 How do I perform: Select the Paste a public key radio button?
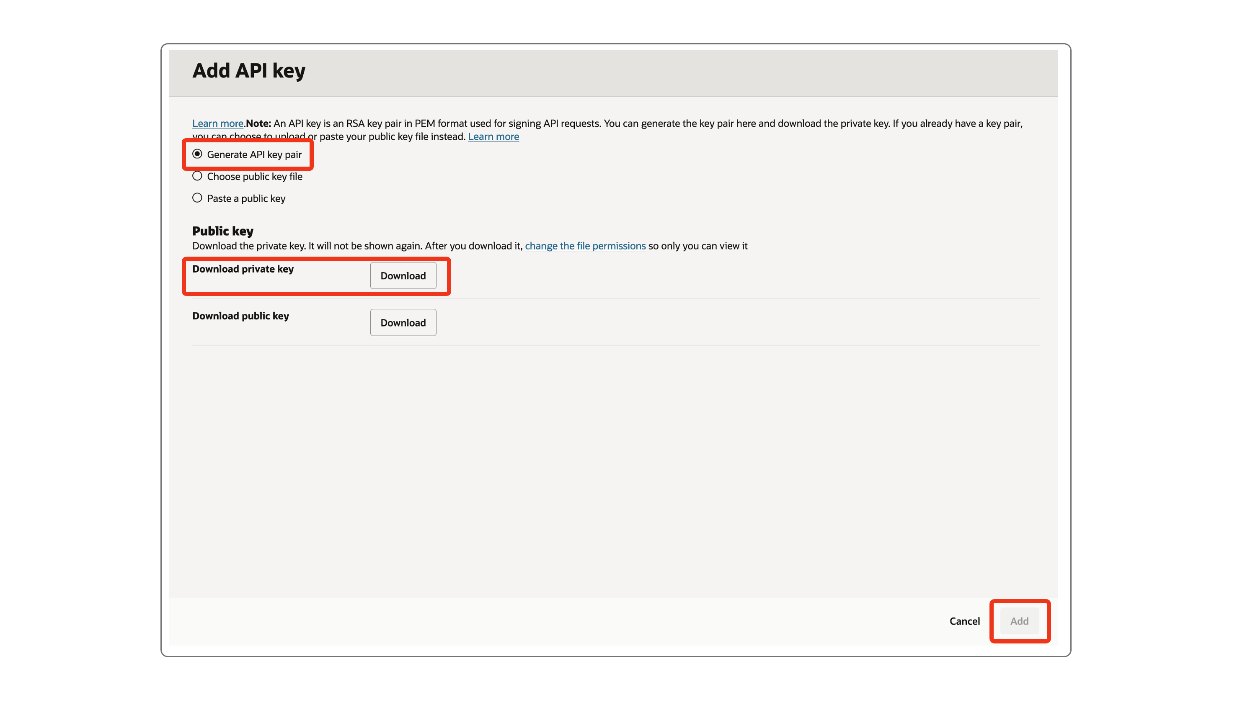pyautogui.click(x=197, y=198)
